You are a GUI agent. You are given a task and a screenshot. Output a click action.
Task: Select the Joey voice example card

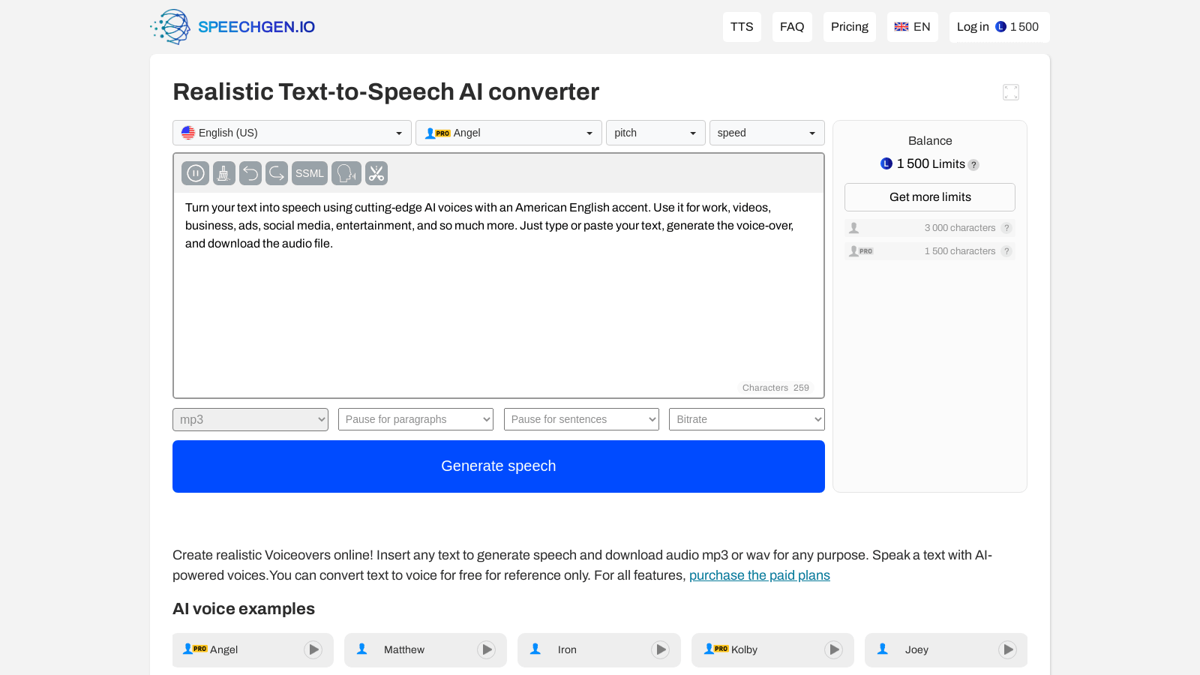tap(946, 649)
